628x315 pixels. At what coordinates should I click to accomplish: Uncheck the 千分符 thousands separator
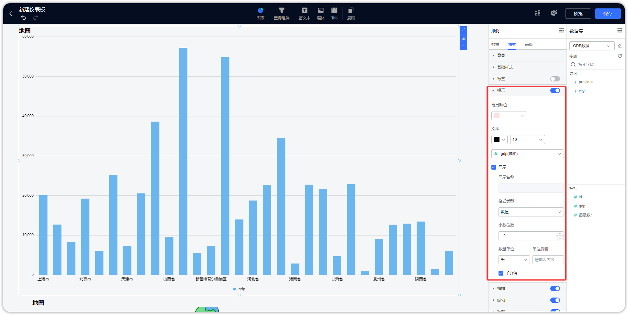(501, 273)
